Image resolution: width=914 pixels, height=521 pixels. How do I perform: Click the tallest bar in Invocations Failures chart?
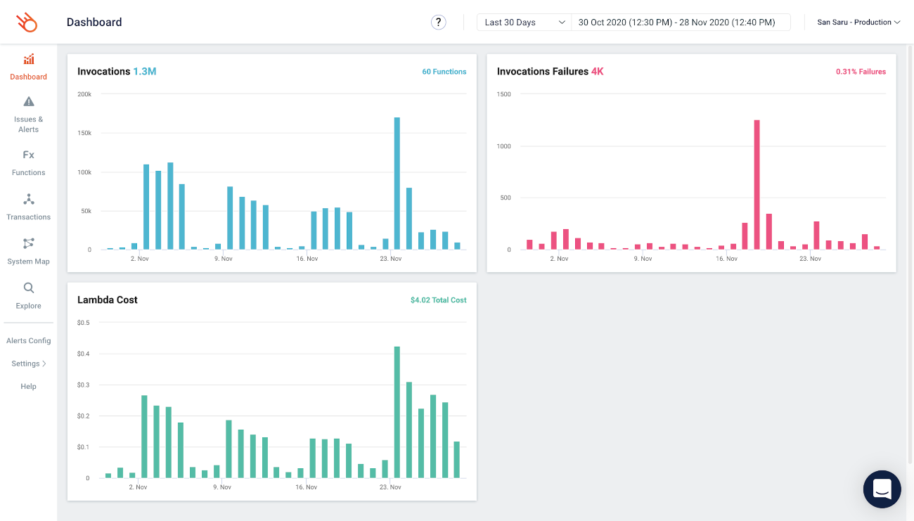coord(757,185)
